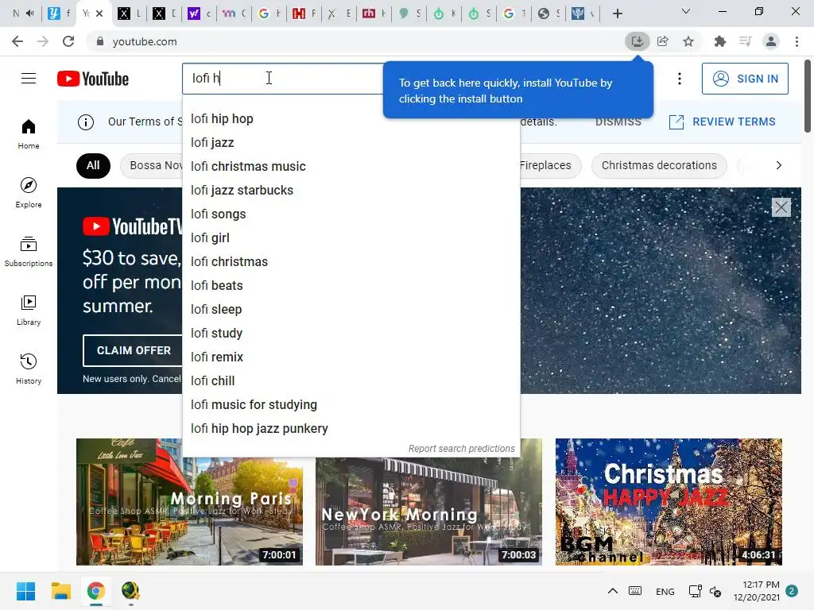The image size is (814, 610).
Task: Click the CLAIM OFFER button
Action: [133, 350]
